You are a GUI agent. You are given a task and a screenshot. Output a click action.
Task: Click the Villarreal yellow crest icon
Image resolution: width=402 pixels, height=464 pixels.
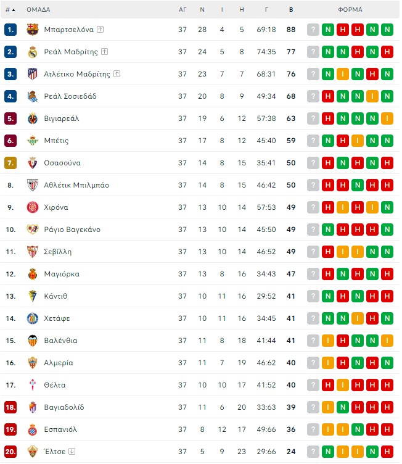click(x=33, y=118)
